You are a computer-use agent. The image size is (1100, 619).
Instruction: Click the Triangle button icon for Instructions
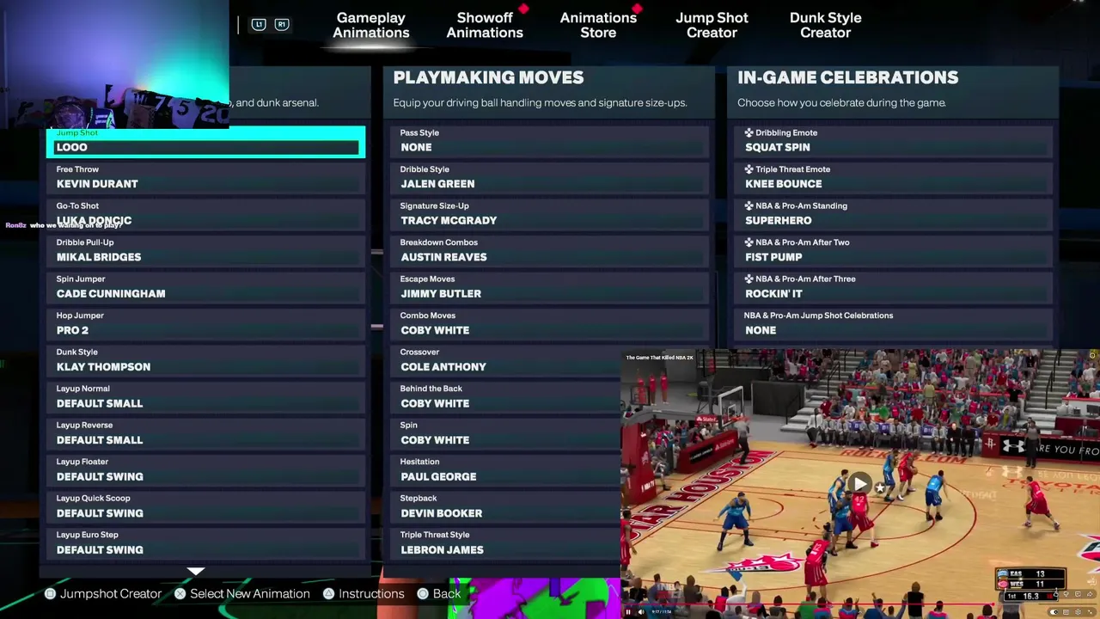(x=328, y=593)
